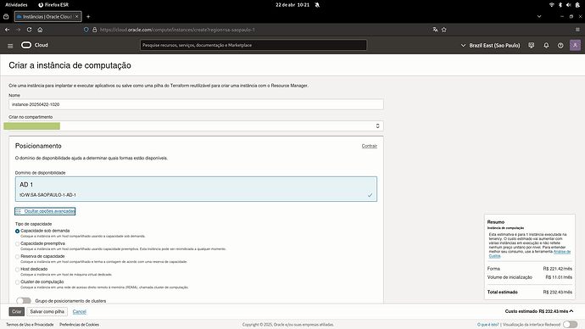Open the user profile avatar menu
The height and width of the screenshot is (329, 585).
[x=575, y=45]
